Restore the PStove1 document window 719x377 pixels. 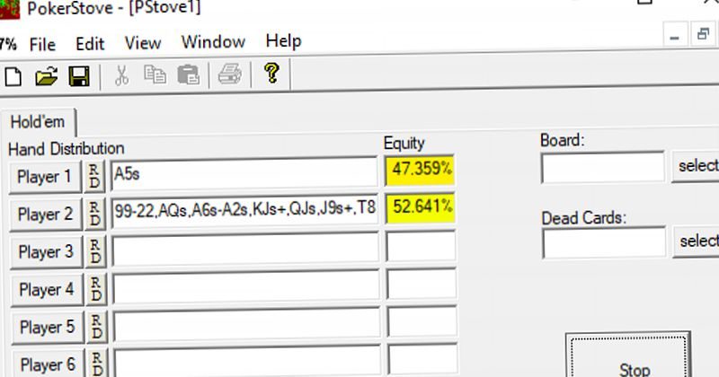point(704,34)
